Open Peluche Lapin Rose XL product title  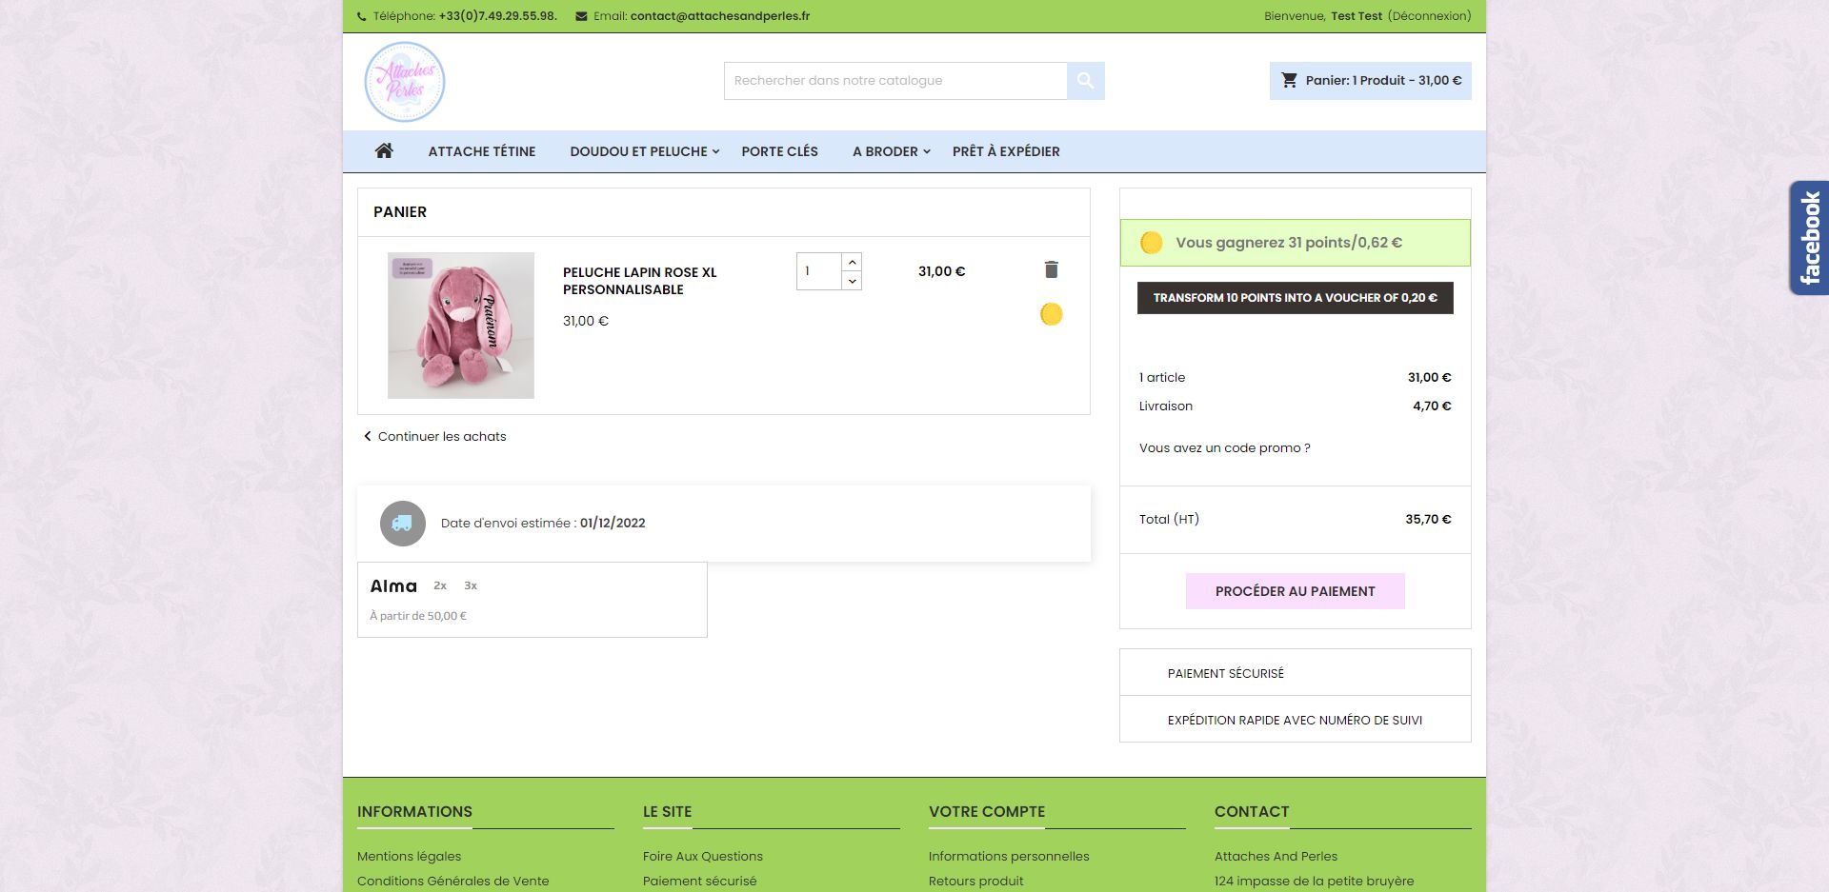[x=640, y=281]
